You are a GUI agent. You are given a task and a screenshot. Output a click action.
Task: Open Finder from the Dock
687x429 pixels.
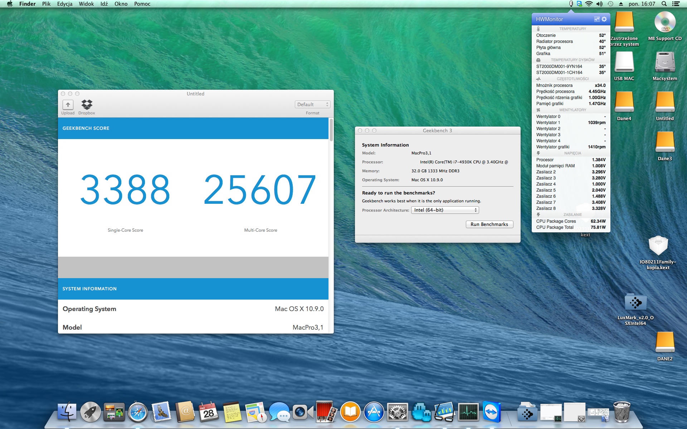[67, 412]
